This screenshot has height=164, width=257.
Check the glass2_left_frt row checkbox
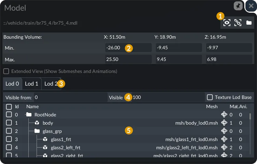pyautogui.click(x=9, y=147)
